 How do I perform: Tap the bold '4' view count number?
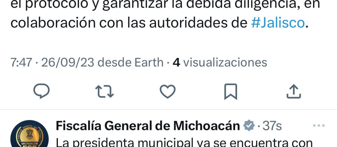(176, 63)
